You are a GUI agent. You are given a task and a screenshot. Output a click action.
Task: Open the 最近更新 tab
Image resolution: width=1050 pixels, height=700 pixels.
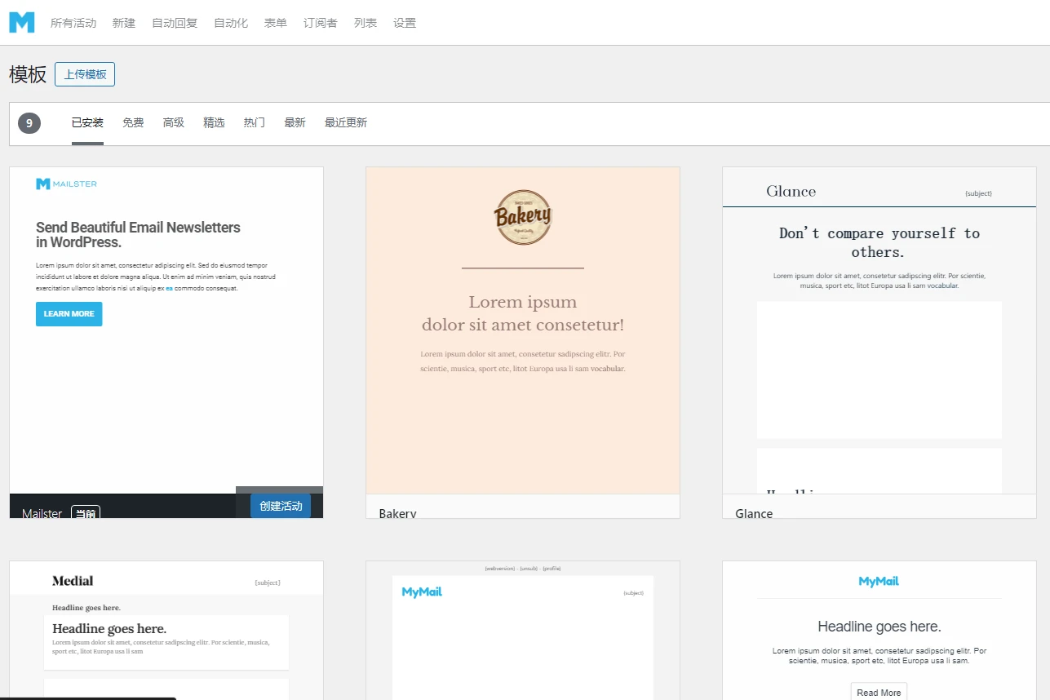coord(345,122)
